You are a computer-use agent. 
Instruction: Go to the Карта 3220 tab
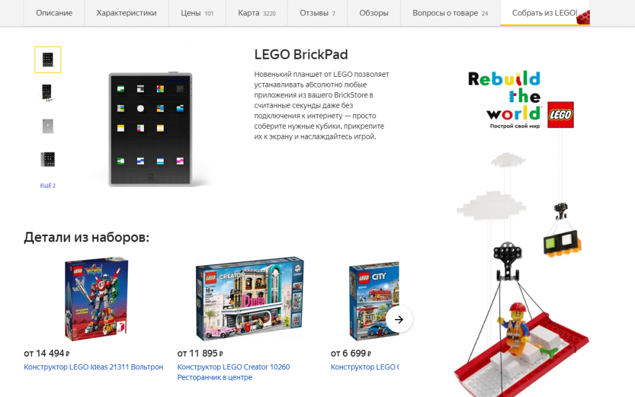pyautogui.click(x=257, y=13)
